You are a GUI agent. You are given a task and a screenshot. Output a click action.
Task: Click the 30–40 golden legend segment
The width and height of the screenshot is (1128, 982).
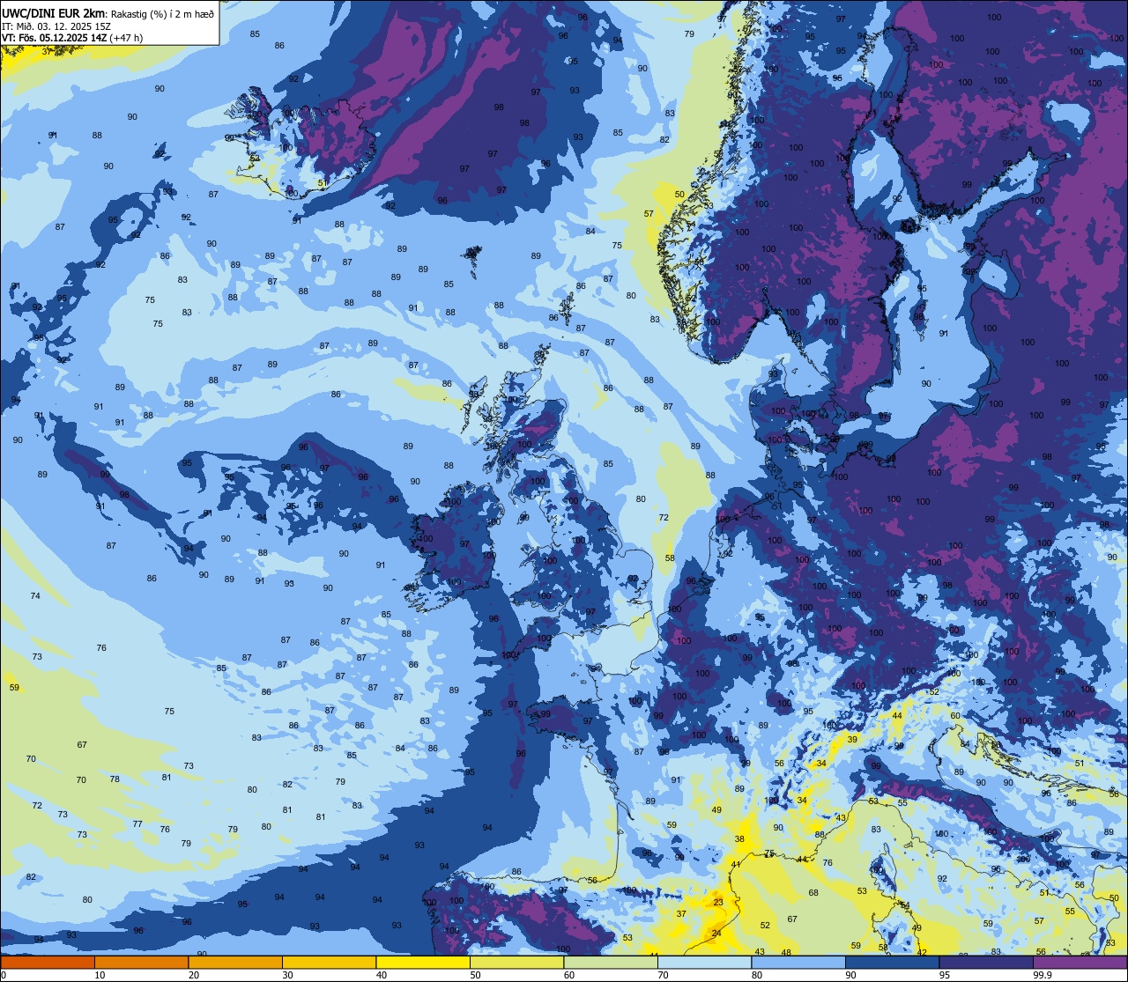pos(329,962)
